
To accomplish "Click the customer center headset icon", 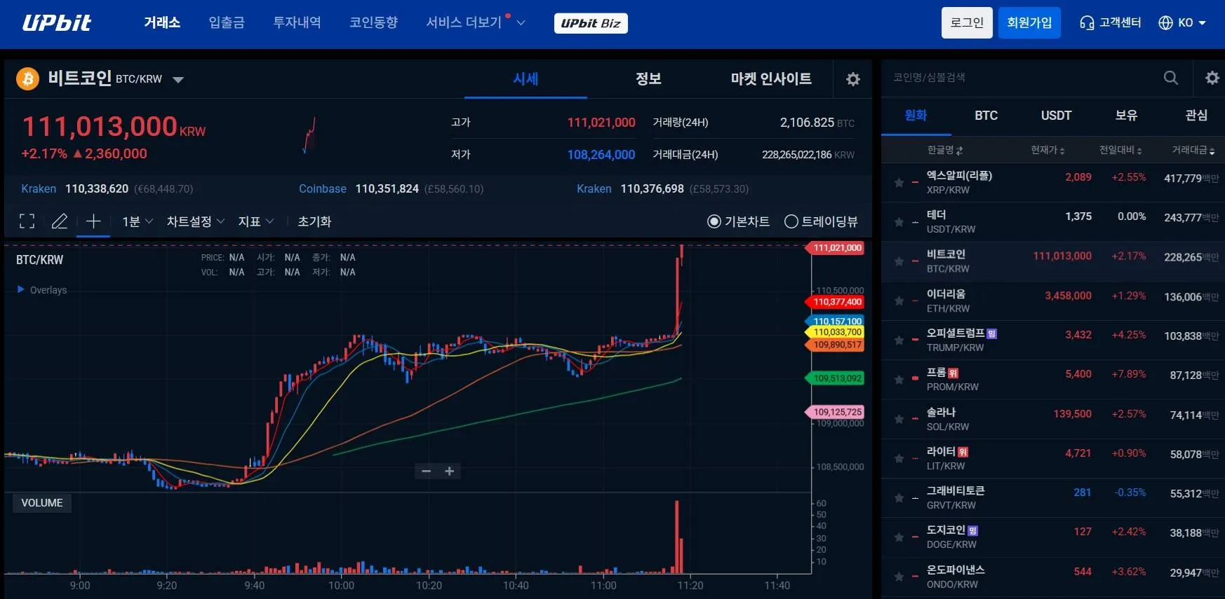I will pyautogui.click(x=1087, y=23).
